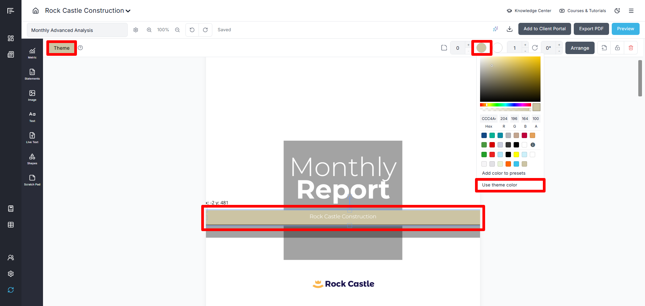
Task: Click the hue slider in color picker
Action: pos(506,105)
